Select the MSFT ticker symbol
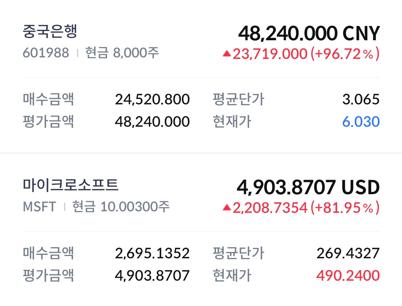This screenshot has width=402, height=306. 39,207
